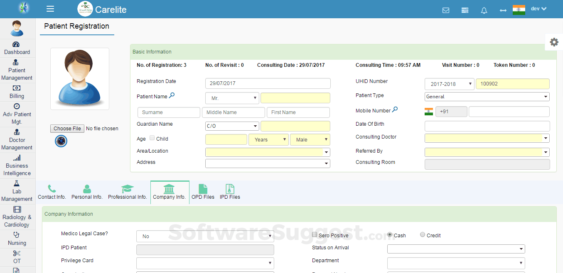Switch to the OPD Files tab
Screen dimensions: 563x273
(203, 192)
